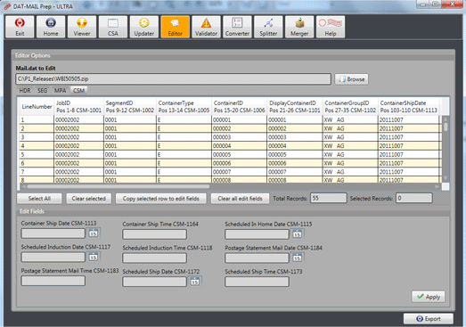This screenshot has height=327, width=466.
Task: Select ContainerID cell 000002
Action: [240, 128]
